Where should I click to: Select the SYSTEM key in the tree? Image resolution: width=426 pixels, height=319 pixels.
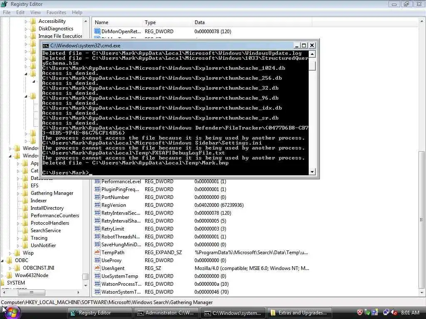pyautogui.click(x=16, y=282)
